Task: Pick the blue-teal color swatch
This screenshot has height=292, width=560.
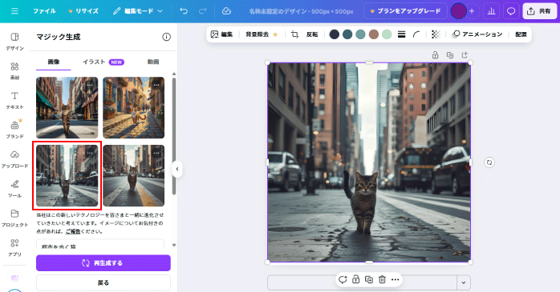Action: click(347, 34)
